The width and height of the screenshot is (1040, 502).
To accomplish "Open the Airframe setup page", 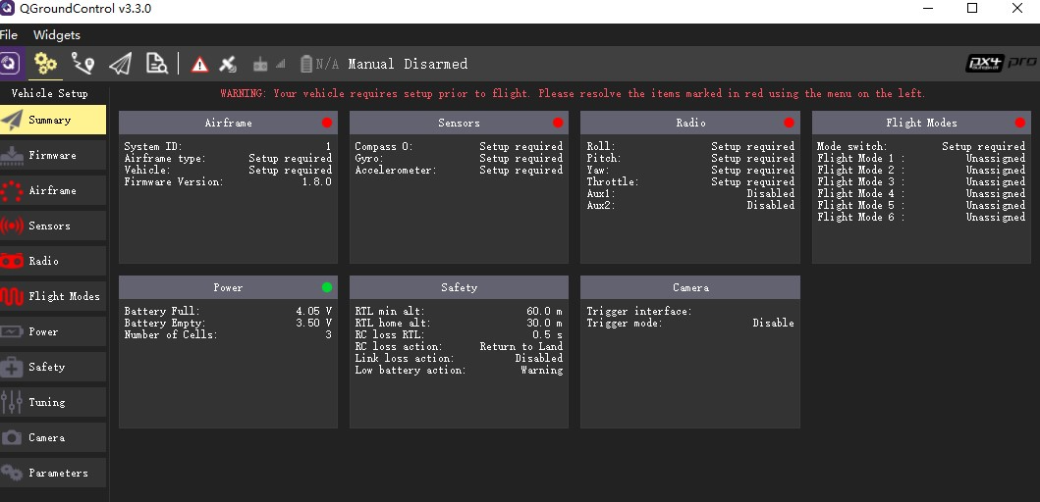I will click(53, 190).
